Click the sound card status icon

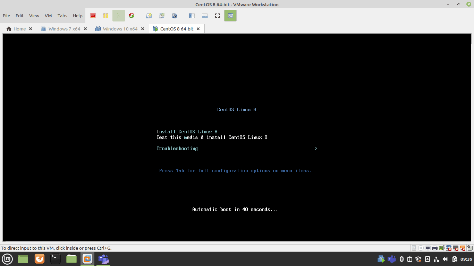(x=441, y=248)
